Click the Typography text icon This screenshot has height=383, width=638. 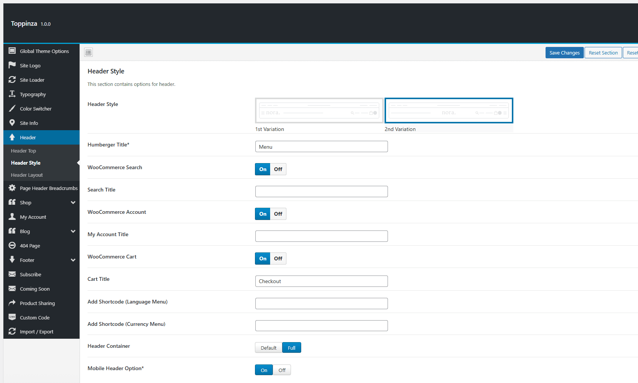[12, 94]
